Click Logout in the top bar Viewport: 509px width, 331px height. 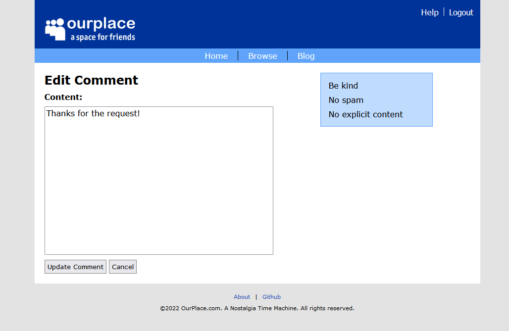[460, 12]
